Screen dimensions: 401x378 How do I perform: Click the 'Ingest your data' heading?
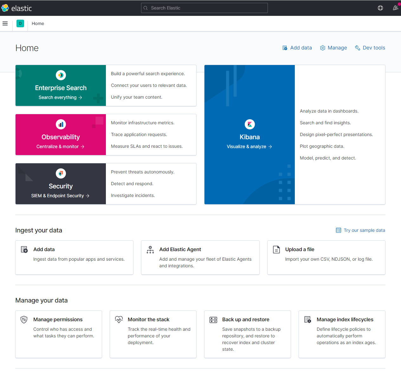pos(39,230)
